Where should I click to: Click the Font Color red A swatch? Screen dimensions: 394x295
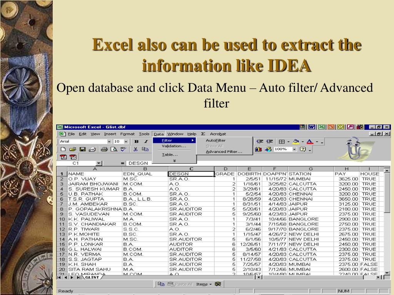pos(310,142)
